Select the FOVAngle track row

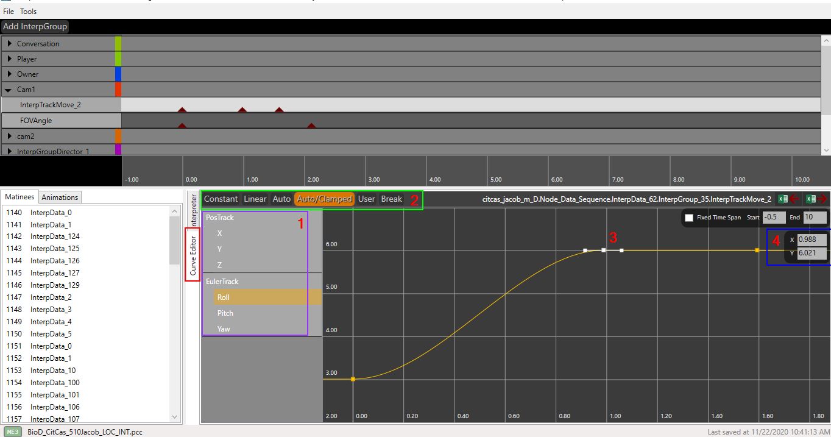[x=61, y=121]
